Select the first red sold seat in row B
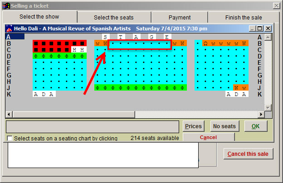Image resolution: width=283 pixels, height=183 pixels. coord(36,43)
